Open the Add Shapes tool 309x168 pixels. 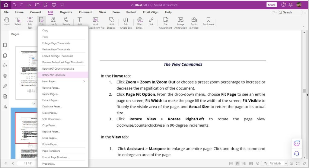tap(112, 23)
